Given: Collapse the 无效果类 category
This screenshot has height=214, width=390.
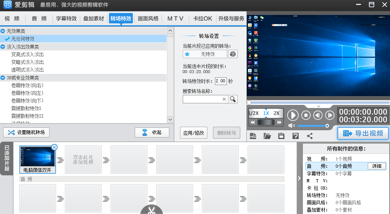Looking at the screenshot, I should click(3, 31).
